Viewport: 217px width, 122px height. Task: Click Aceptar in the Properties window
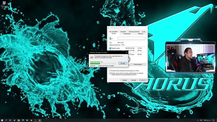(124, 80)
